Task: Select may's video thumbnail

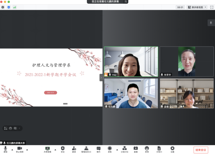Action: [x=131, y=62]
